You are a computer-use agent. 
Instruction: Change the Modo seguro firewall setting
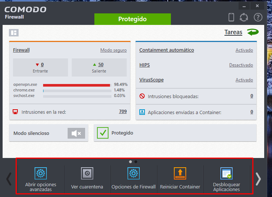[x=113, y=50]
